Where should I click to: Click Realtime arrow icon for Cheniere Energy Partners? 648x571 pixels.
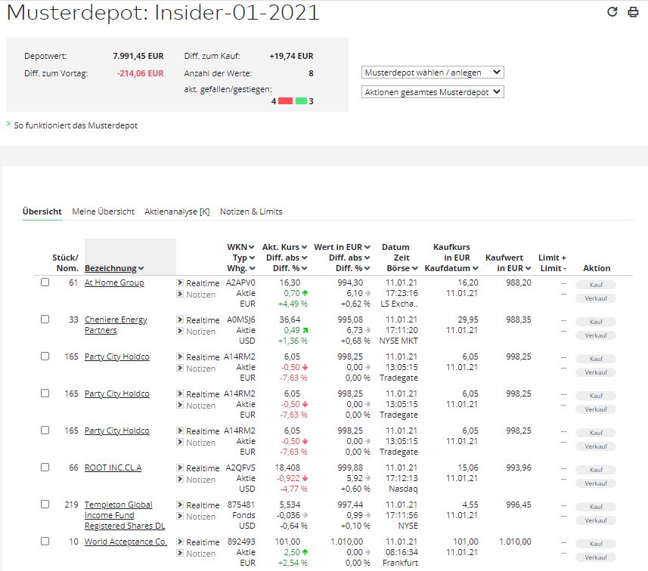pyautogui.click(x=180, y=319)
